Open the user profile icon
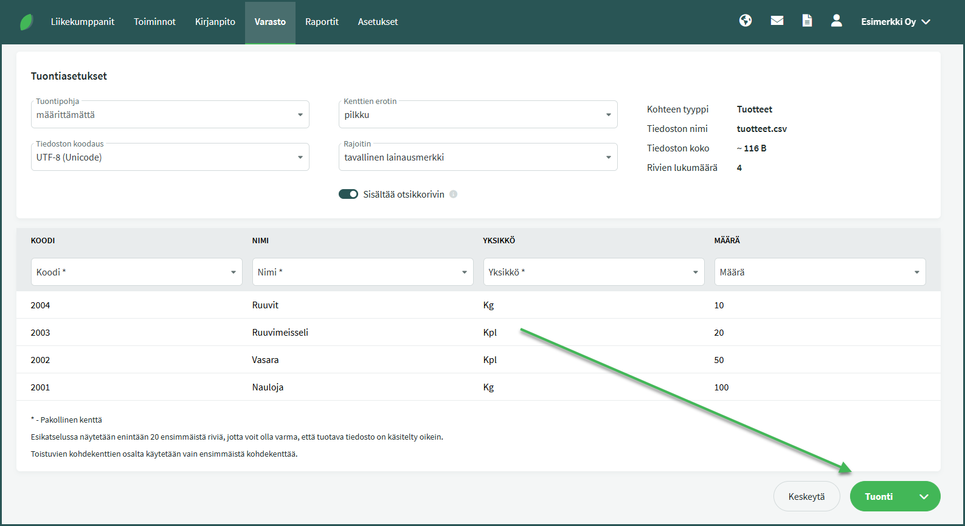 pyautogui.click(x=836, y=21)
